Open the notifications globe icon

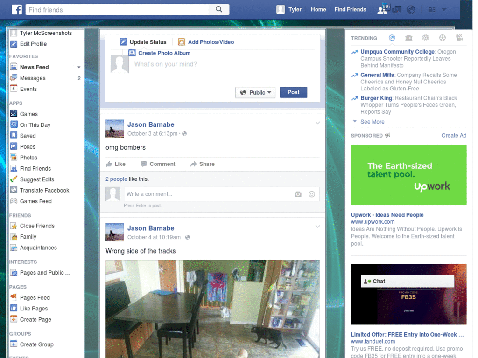tap(411, 10)
